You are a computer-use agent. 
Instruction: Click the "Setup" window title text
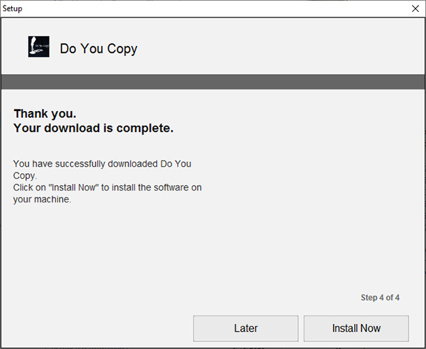13,8
